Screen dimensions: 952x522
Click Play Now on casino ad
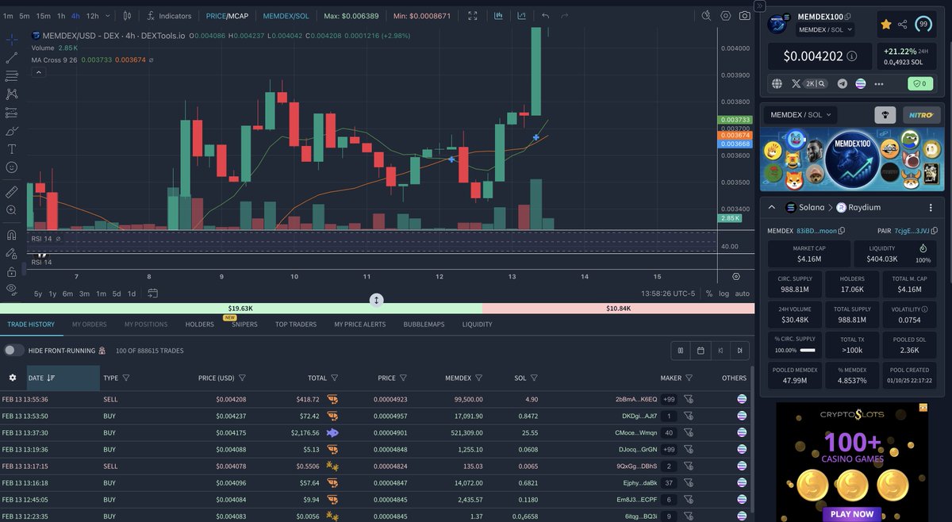[853, 513]
